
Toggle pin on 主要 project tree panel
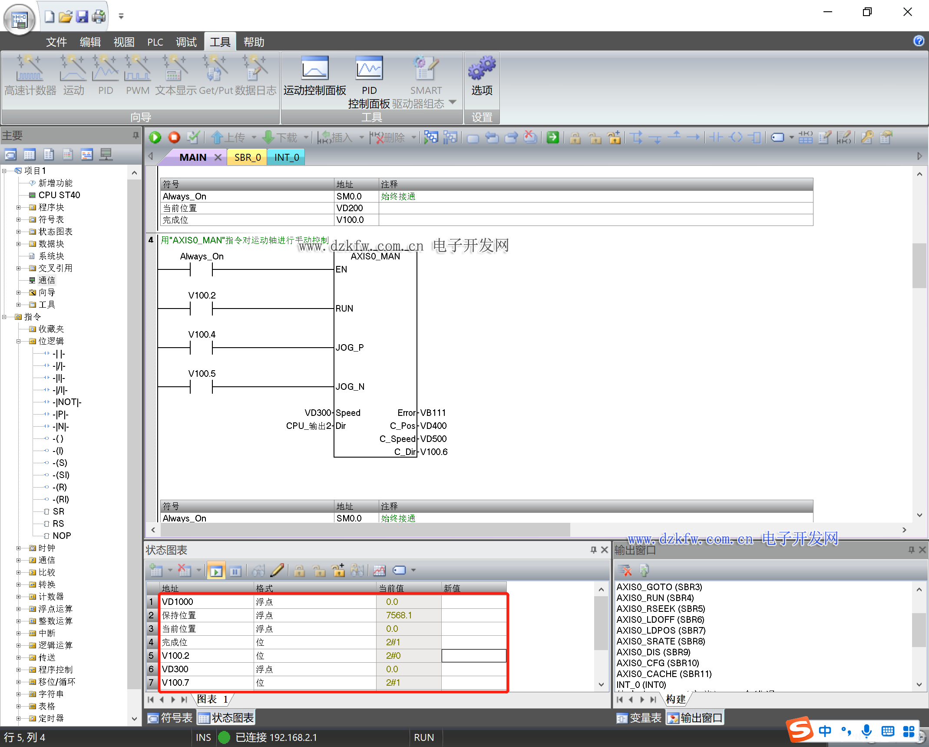136,135
